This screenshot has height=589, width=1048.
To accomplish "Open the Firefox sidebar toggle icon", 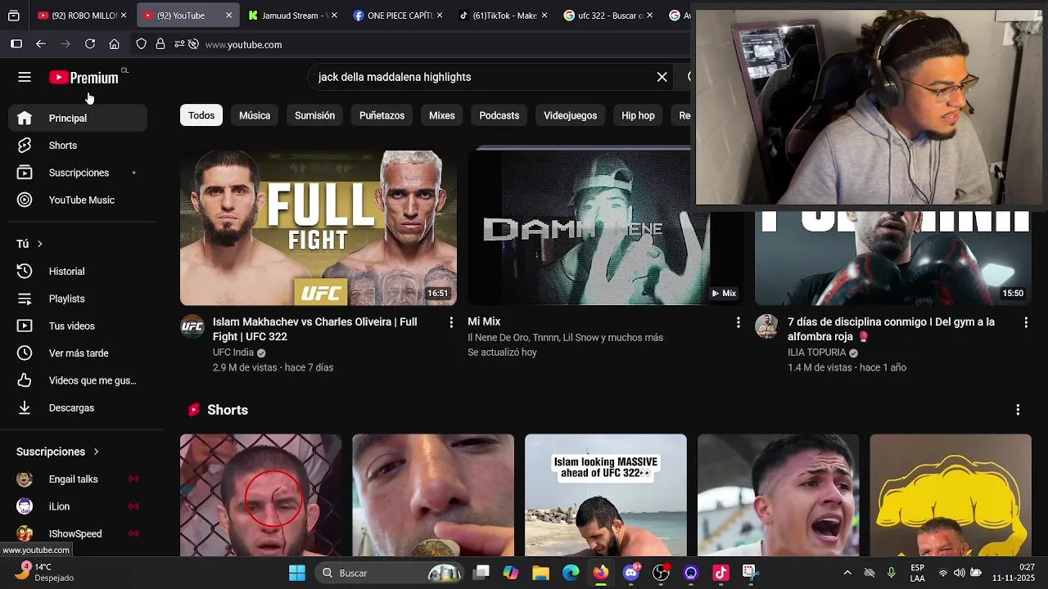I will coord(16,44).
